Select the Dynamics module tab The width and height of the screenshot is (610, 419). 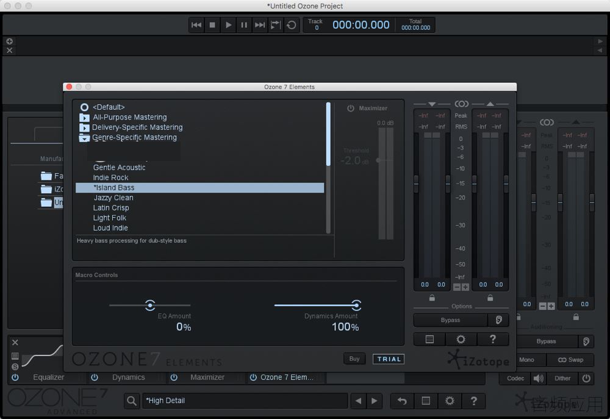(129, 378)
